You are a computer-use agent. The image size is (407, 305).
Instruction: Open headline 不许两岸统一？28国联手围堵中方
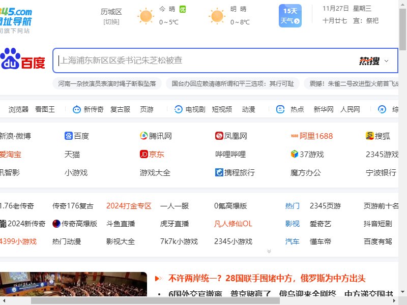267,279
